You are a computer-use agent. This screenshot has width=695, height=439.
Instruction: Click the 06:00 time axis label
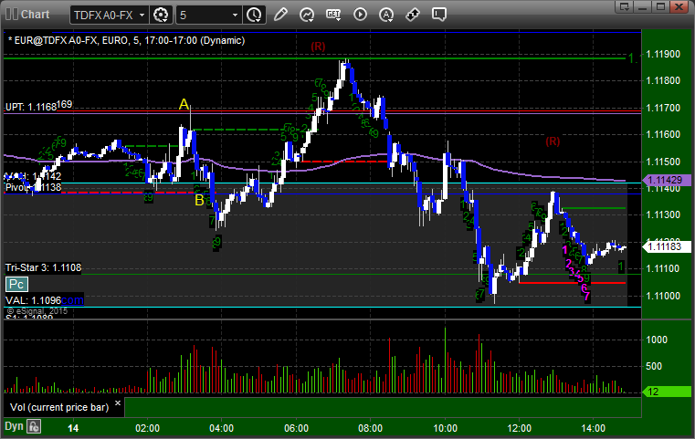click(x=296, y=428)
